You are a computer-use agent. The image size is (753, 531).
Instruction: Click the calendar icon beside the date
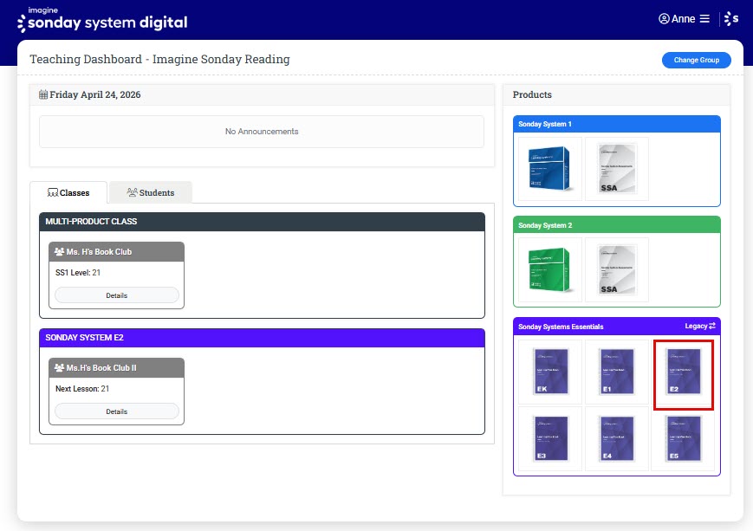tap(43, 94)
